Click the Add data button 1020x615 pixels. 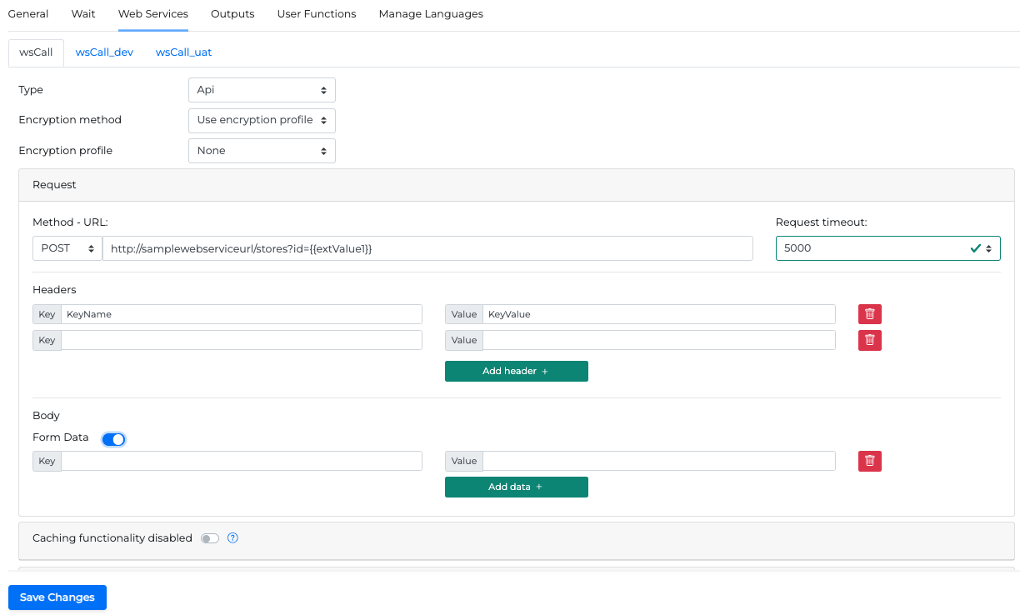point(516,487)
